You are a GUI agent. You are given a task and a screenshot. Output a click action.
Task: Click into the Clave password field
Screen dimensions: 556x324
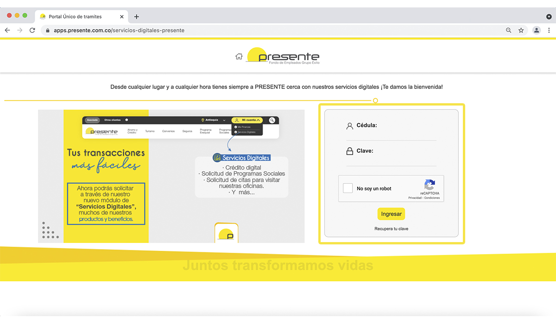tap(392, 161)
